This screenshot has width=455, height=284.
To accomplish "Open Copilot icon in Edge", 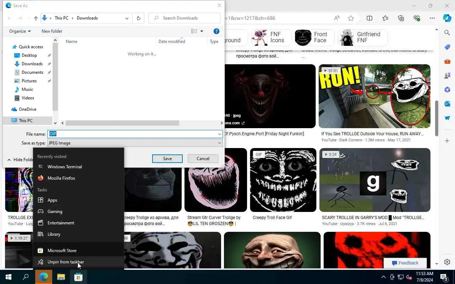I will point(447,18).
